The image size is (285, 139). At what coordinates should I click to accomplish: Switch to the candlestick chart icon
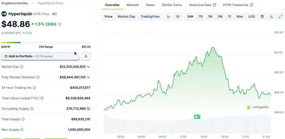[178, 17]
